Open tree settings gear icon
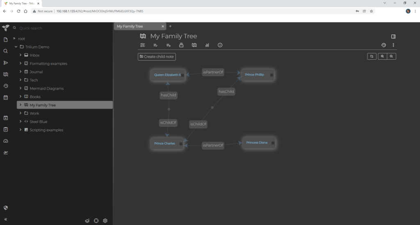Screen dimensions: 420x225 (x=105, y=220)
